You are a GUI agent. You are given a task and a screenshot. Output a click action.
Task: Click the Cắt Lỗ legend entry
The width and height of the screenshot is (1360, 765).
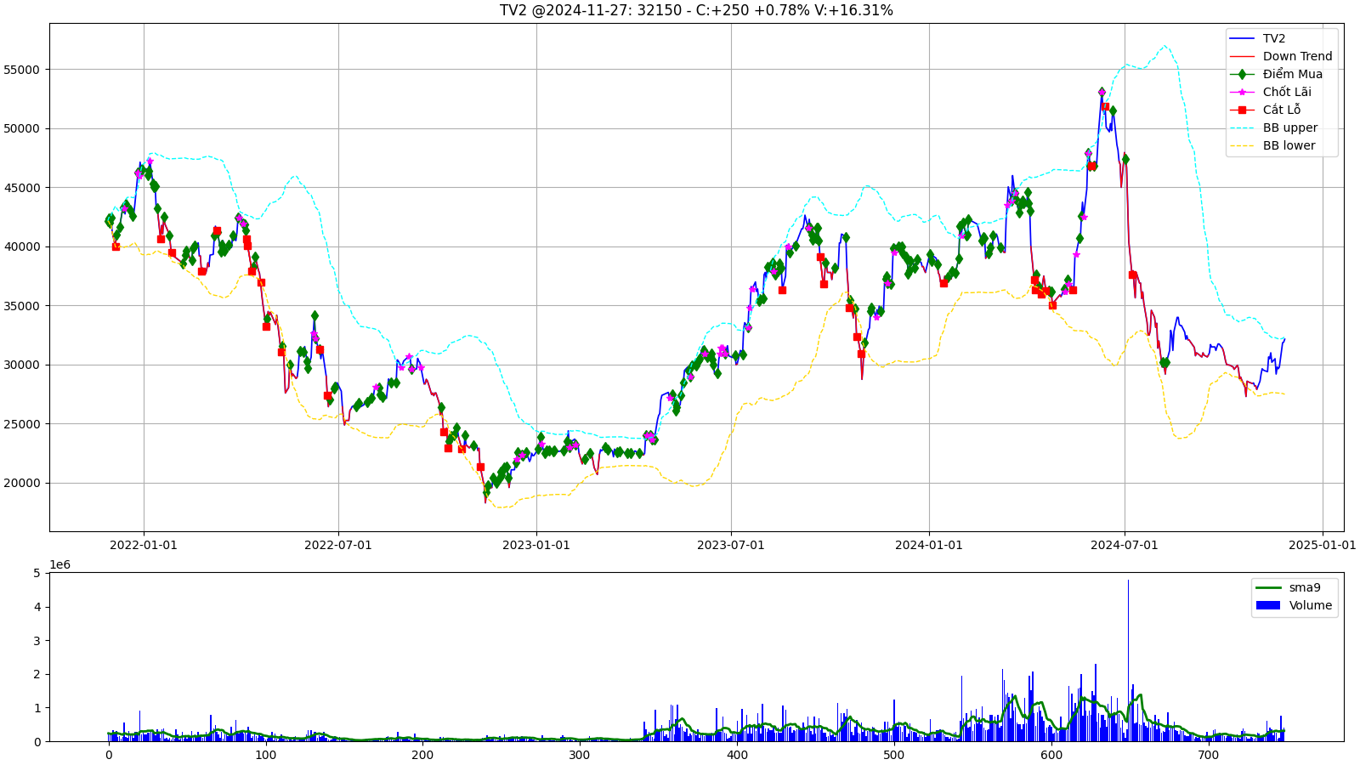click(x=1282, y=110)
